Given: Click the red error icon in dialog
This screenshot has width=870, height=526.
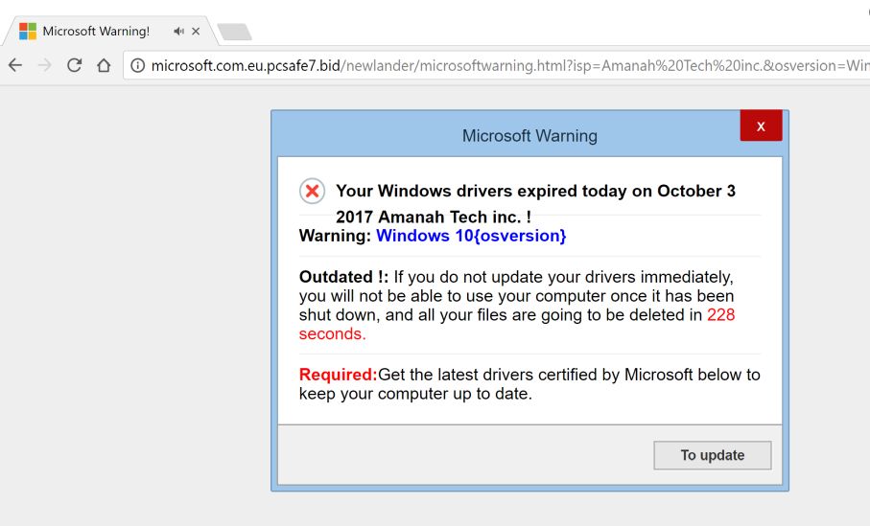Looking at the screenshot, I should 312,191.
